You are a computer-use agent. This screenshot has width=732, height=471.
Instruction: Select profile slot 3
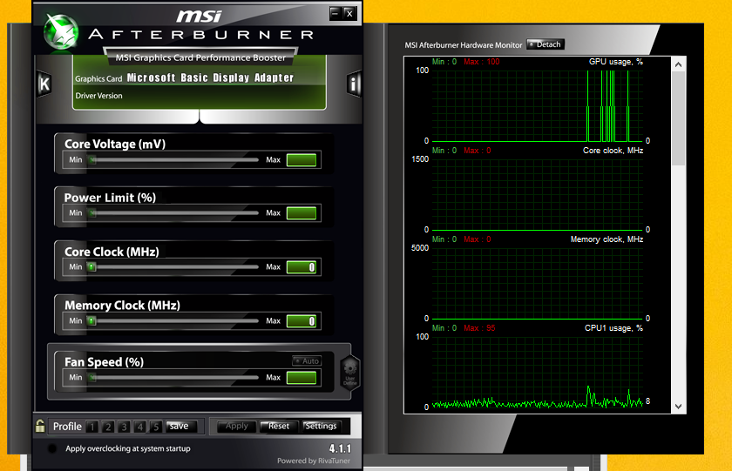coord(124,427)
